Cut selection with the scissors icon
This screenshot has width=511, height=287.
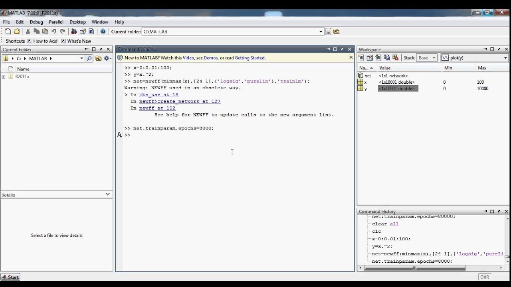pos(28,31)
